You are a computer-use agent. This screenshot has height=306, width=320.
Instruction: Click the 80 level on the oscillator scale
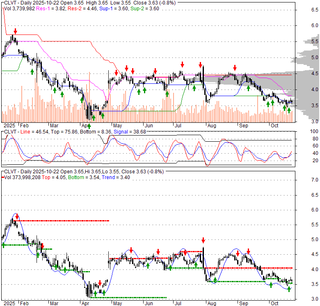coord(315,139)
